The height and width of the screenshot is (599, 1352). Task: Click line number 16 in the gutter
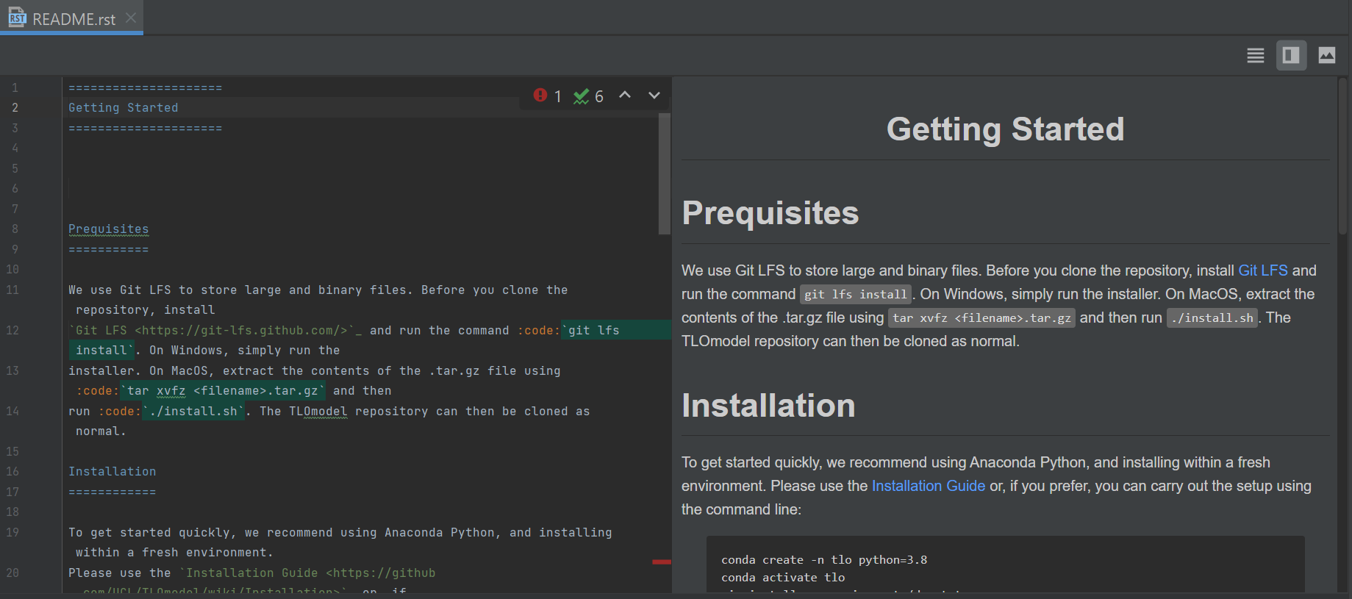(13, 472)
